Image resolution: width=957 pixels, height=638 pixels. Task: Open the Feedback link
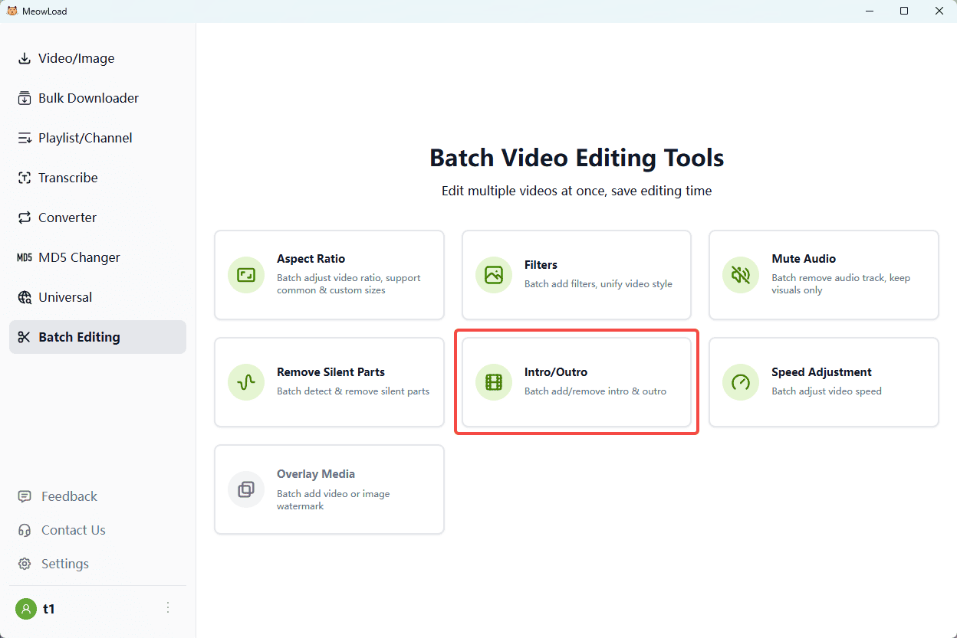[69, 496]
